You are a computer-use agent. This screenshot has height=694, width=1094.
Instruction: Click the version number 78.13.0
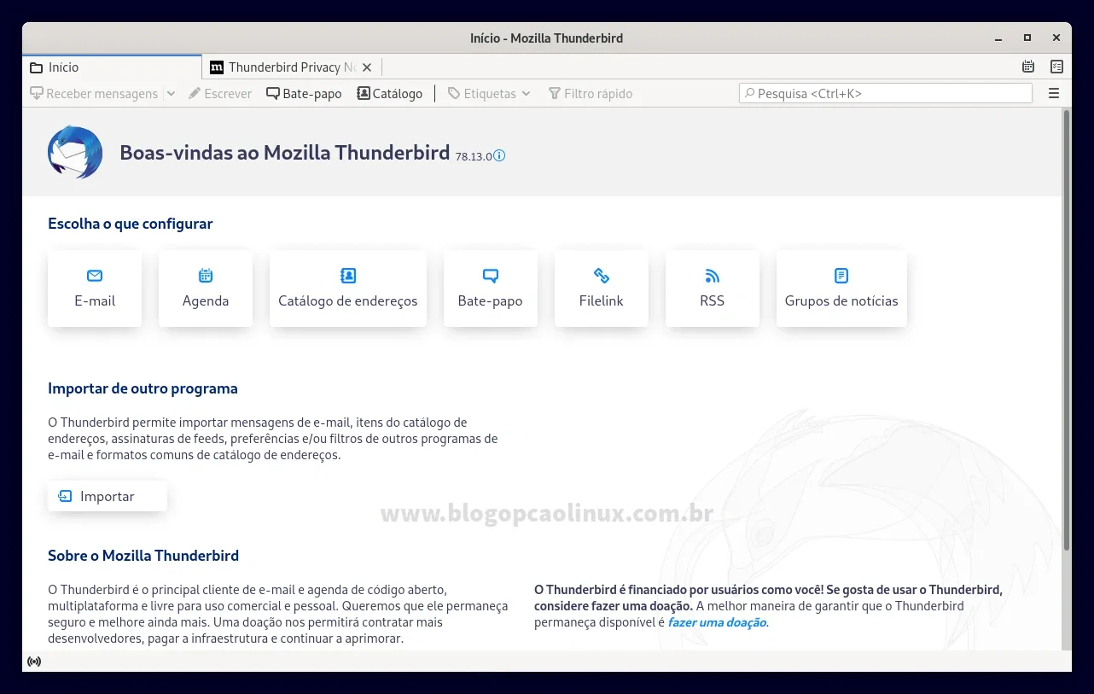pyautogui.click(x=474, y=156)
